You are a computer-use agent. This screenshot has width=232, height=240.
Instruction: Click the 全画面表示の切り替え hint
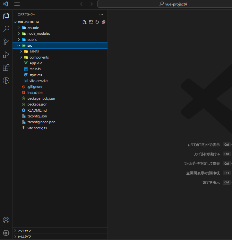(203, 173)
